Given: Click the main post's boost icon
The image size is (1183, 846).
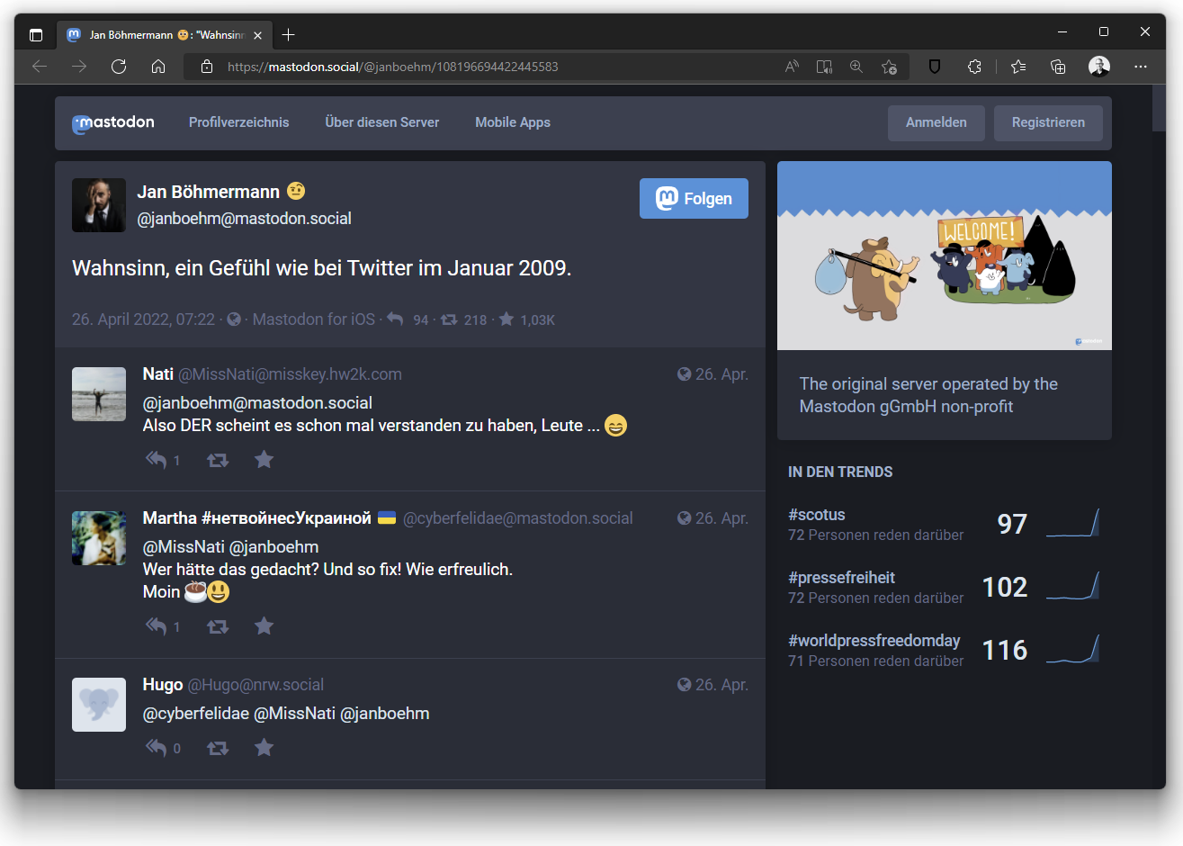Looking at the screenshot, I should [449, 319].
